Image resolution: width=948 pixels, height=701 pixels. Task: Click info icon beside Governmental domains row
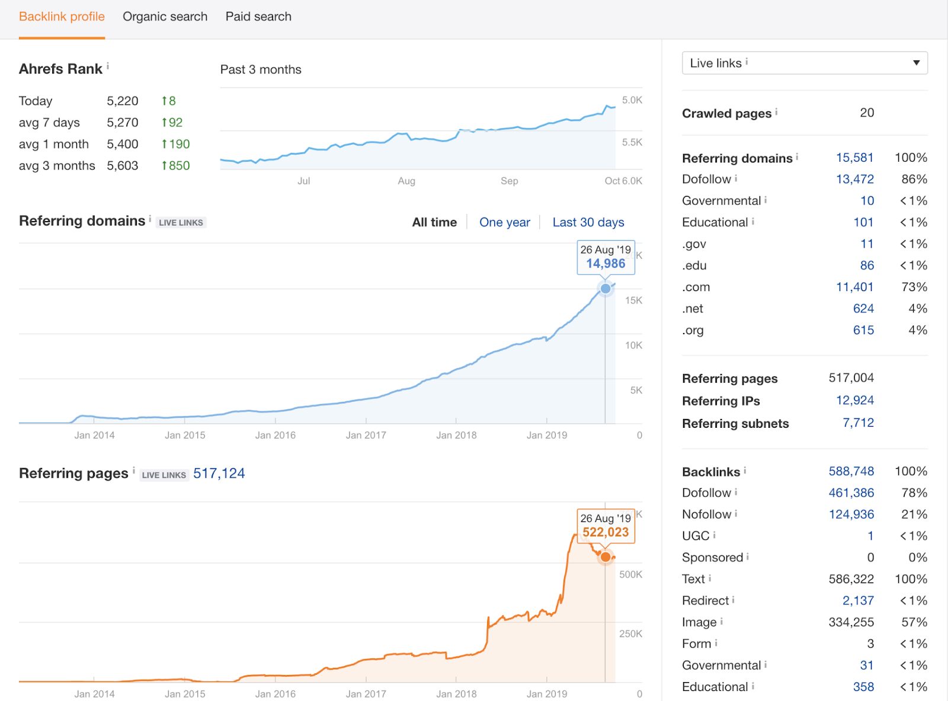pos(766,200)
